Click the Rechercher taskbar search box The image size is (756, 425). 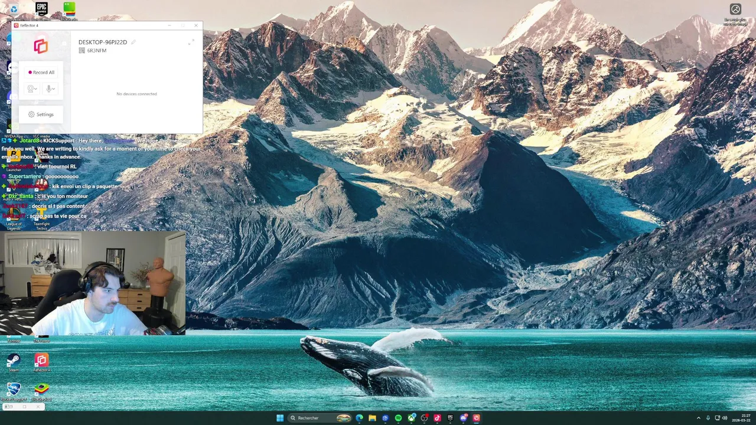(x=320, y=418)
